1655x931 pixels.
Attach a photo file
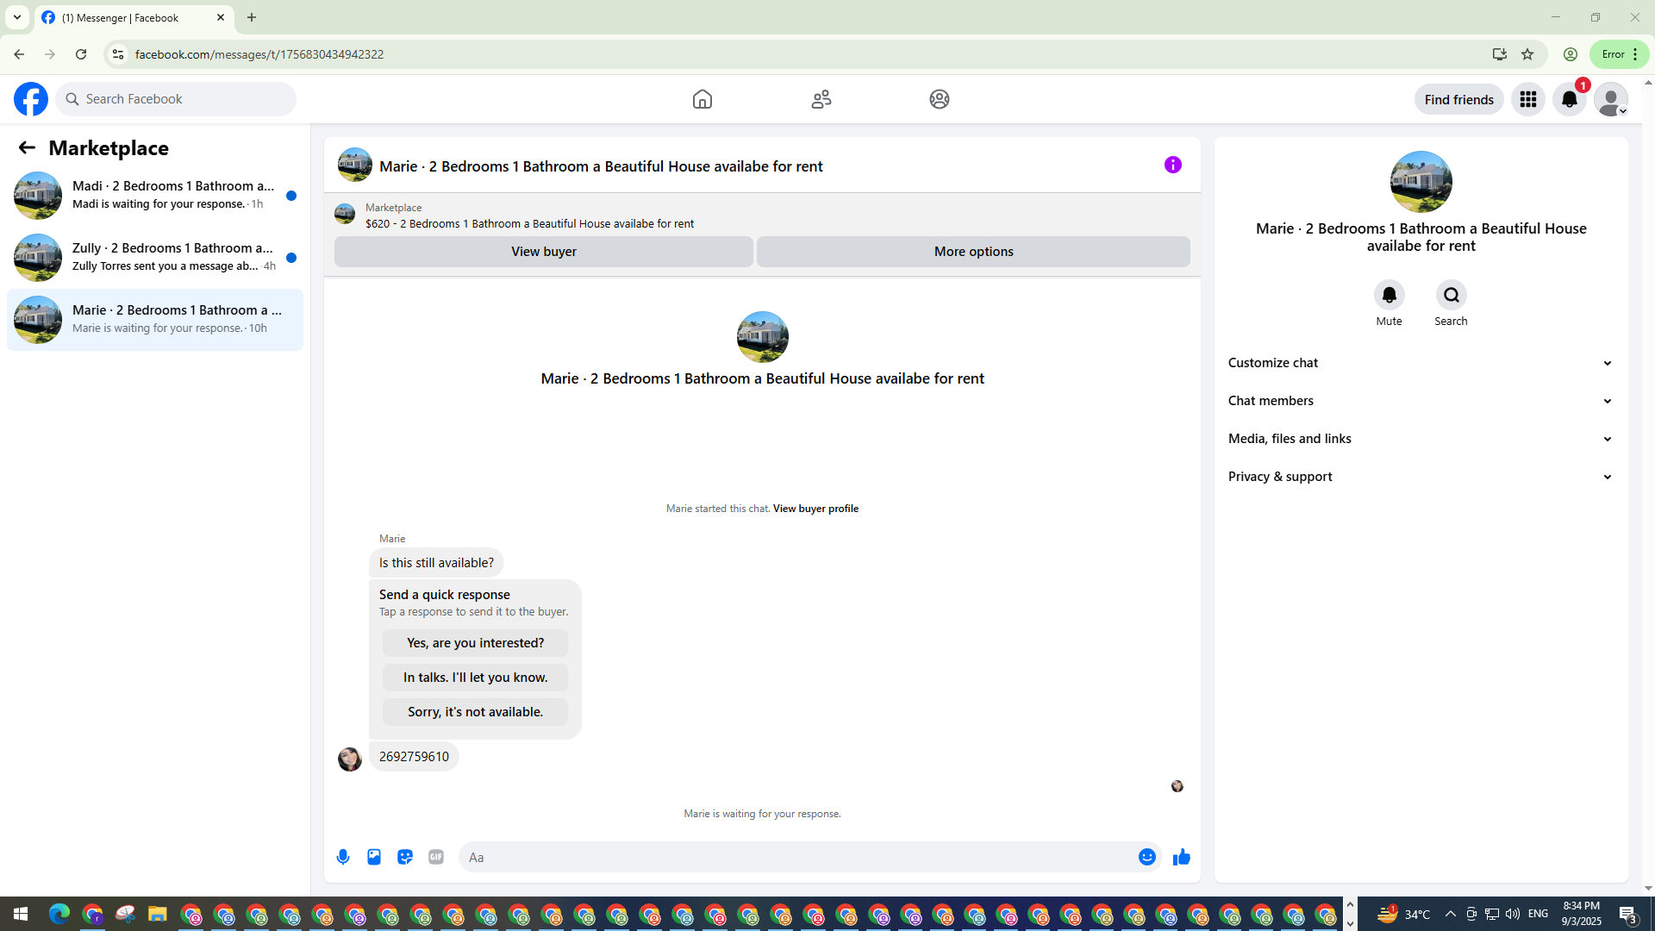pos(374,857)
